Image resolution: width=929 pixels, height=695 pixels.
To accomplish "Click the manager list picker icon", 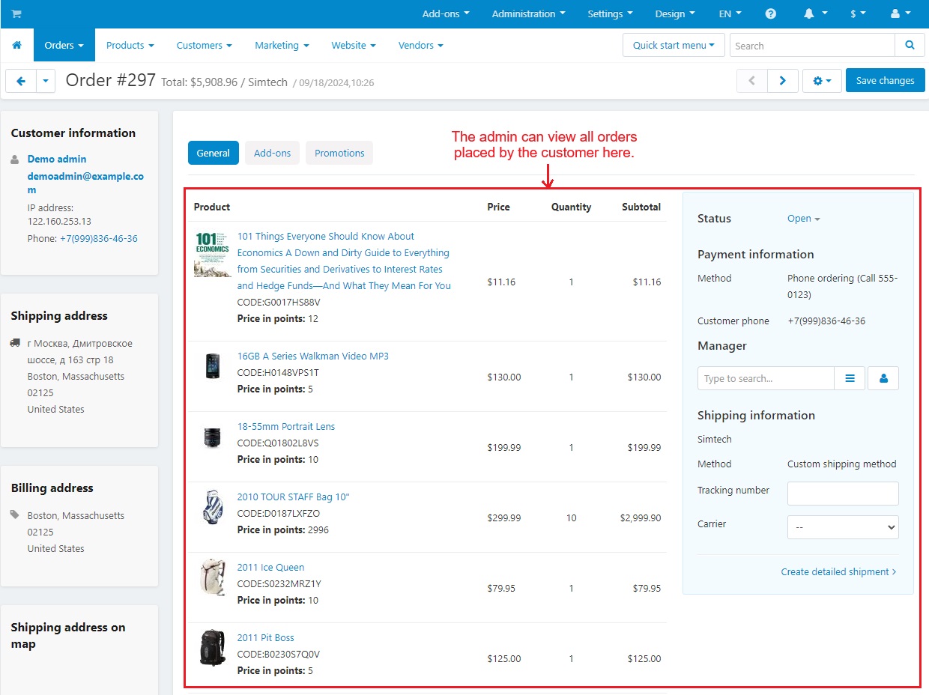I will tap(850, 378).
